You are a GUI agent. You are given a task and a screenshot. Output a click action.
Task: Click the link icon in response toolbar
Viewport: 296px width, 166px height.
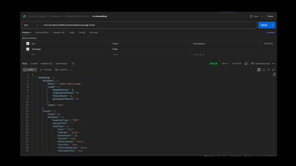273,70
